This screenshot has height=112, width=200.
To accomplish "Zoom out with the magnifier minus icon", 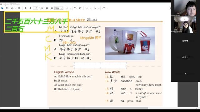I will 47,8.
